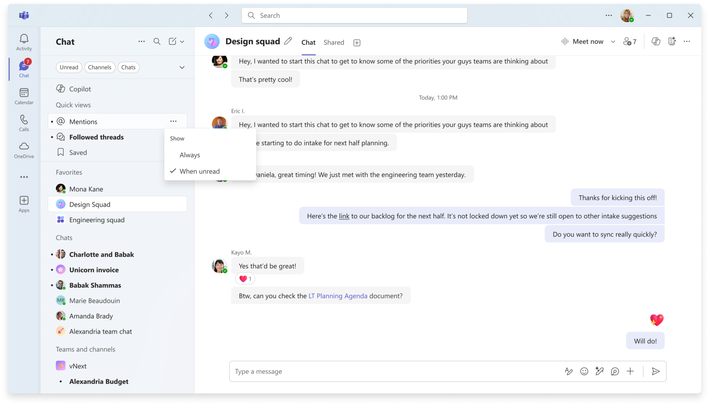
Task: Click the search icon in Chat panel
Action: click(157, 42)
